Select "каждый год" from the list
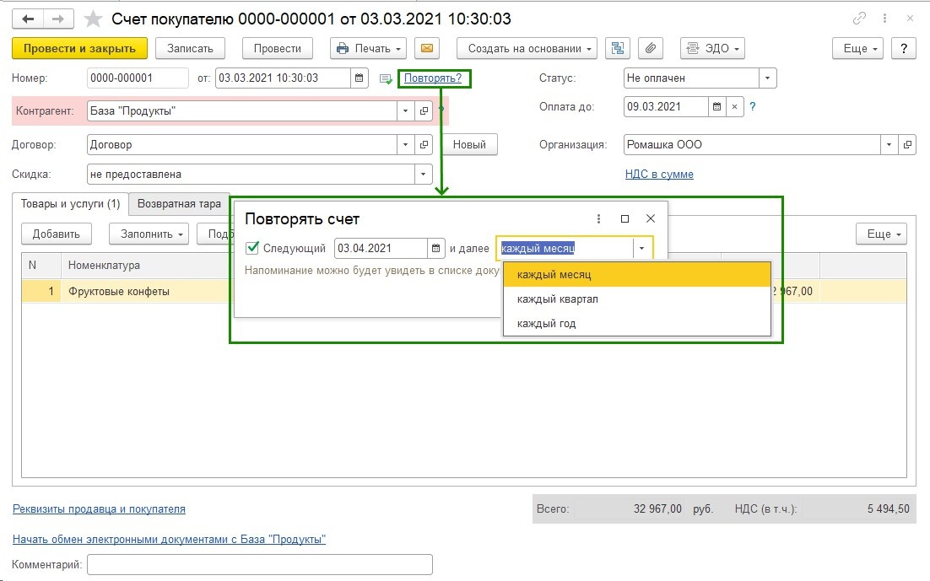The height and width of the screenshot is (581, 930). (x=636, y=323)
